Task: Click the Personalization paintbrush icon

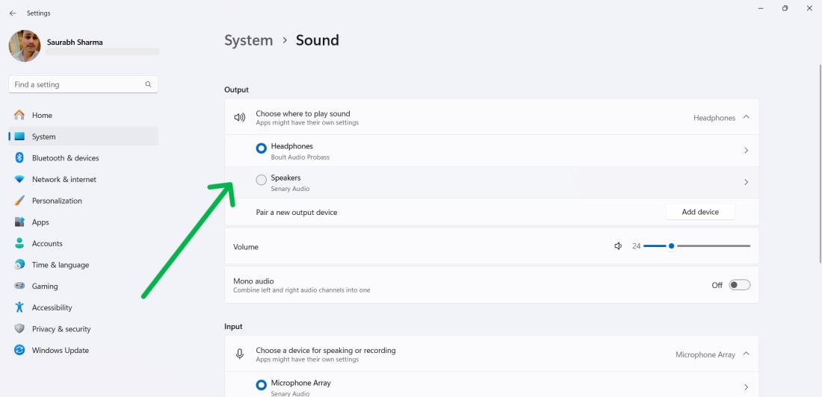Action: click(x=19, y=201)
